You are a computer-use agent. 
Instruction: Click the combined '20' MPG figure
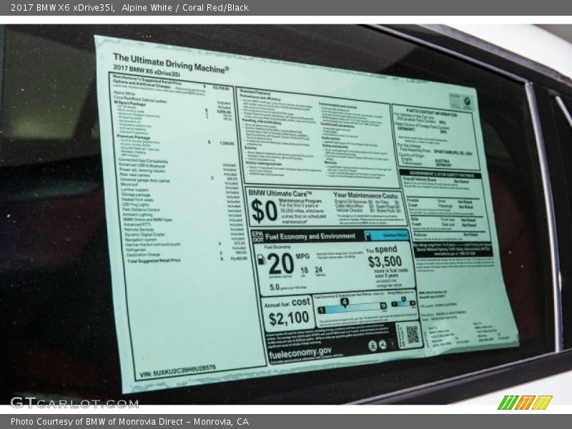pyautogui.click(x=280, y=264)
